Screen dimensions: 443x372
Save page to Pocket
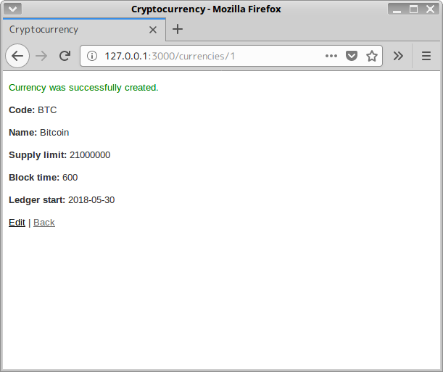(352, 56)
